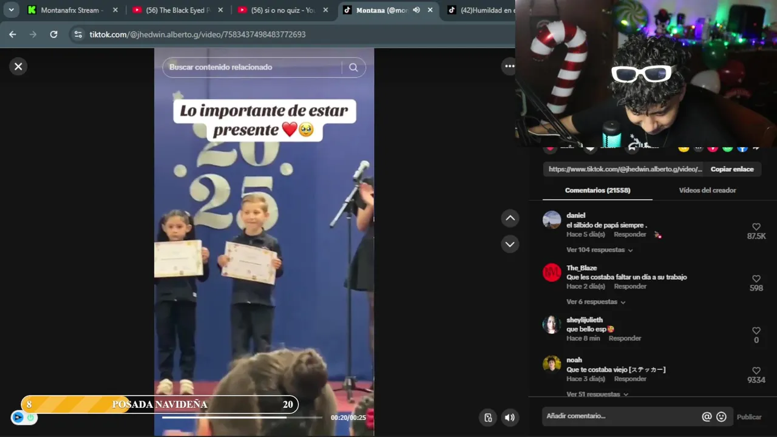Click the video caption 'Lo importante de estar presente'

pyautogui.click(x=264, y=120)
